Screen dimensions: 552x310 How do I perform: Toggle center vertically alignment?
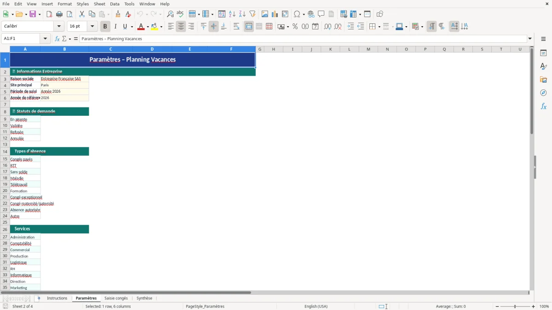213,27
